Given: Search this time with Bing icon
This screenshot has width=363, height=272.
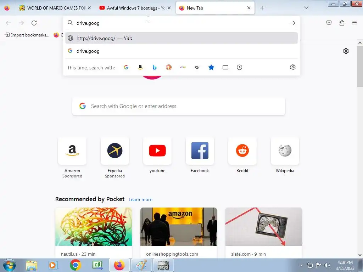Looking at the screenshot, I should pyautogui.click(x=155, y=67).
